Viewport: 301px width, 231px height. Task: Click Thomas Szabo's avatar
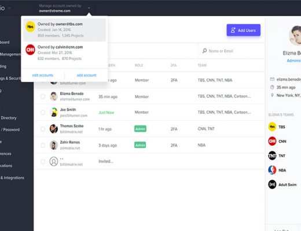pyautogui.click(x=54, y=129)
